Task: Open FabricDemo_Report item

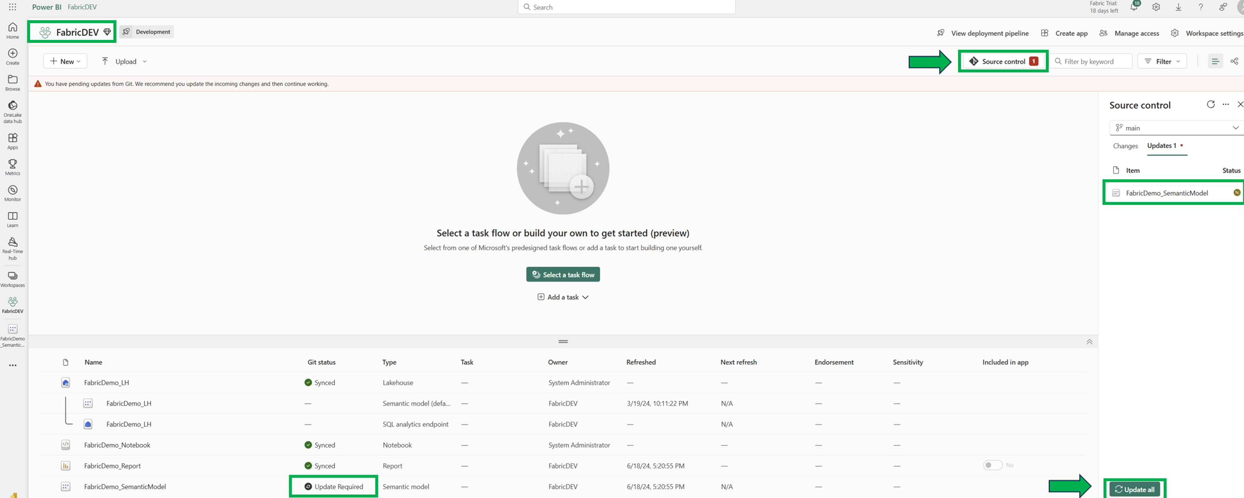Action: (x=112, y=466)
